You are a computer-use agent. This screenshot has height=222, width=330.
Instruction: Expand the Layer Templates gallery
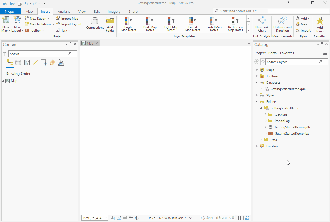(248, 30)
